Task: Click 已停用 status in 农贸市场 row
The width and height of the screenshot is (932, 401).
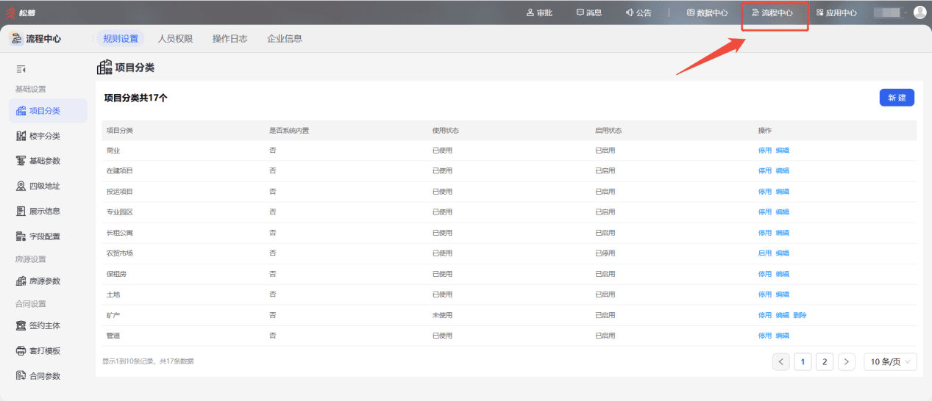Action: (x=605, y=253)
